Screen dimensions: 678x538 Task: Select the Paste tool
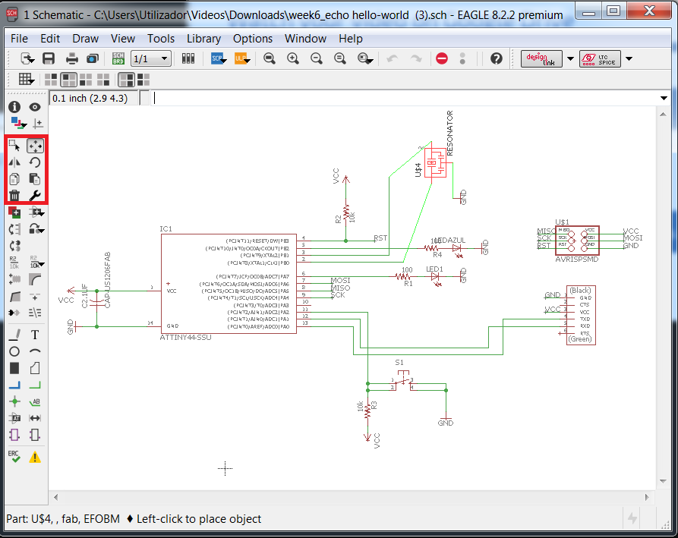coord(35,179)
